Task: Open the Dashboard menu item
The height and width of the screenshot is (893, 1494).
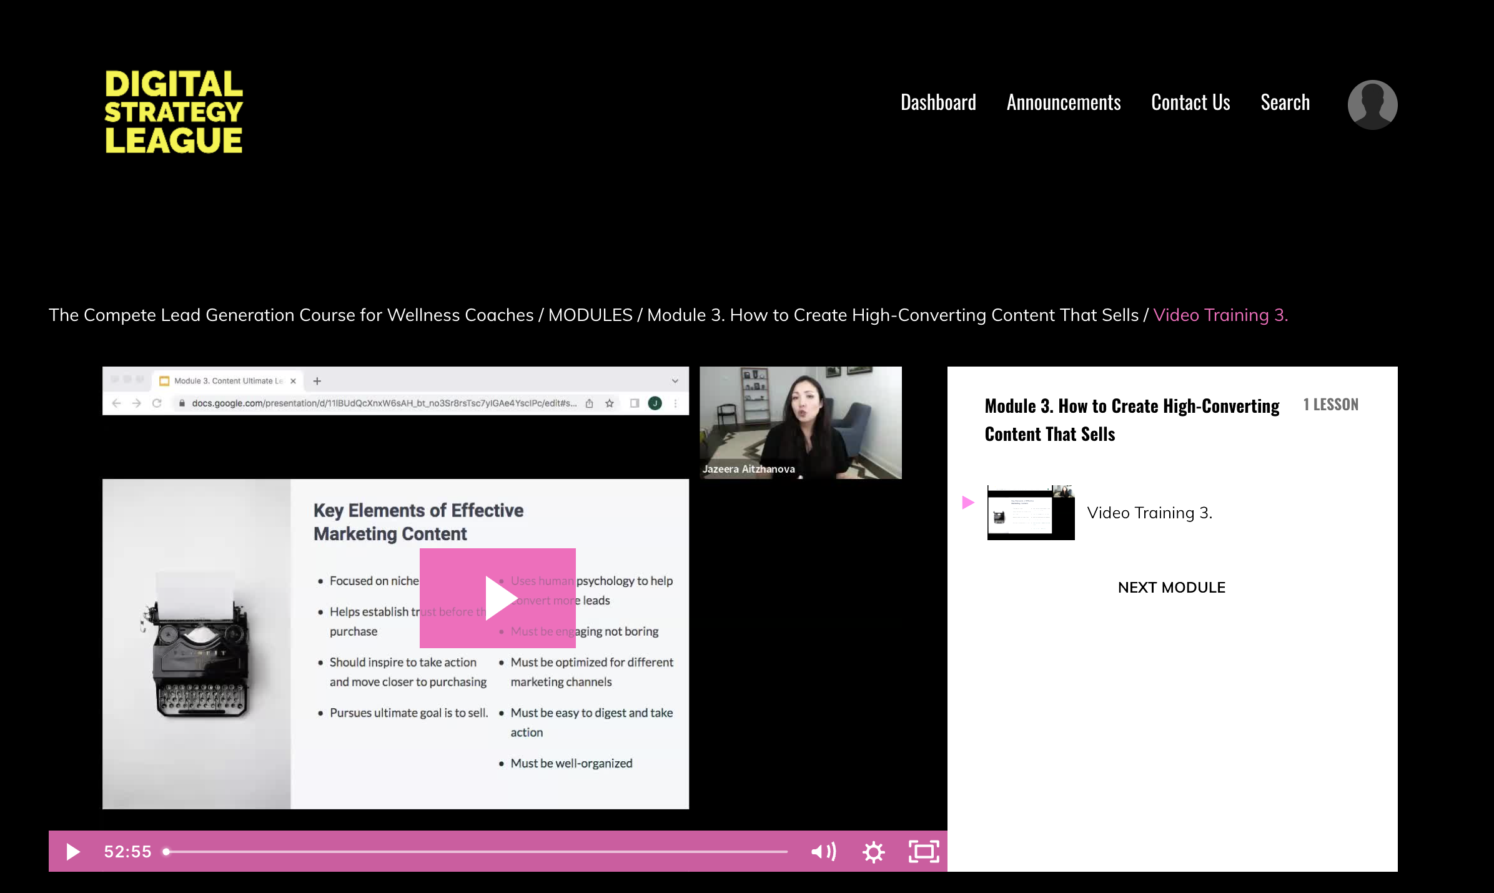Action: (937, 102)
